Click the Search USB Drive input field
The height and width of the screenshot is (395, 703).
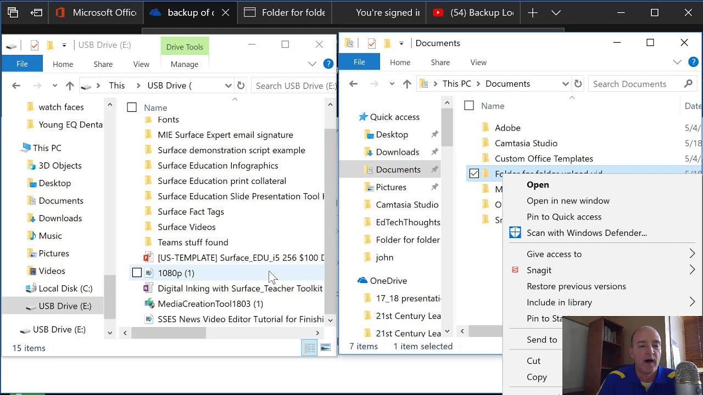[294, 86]
